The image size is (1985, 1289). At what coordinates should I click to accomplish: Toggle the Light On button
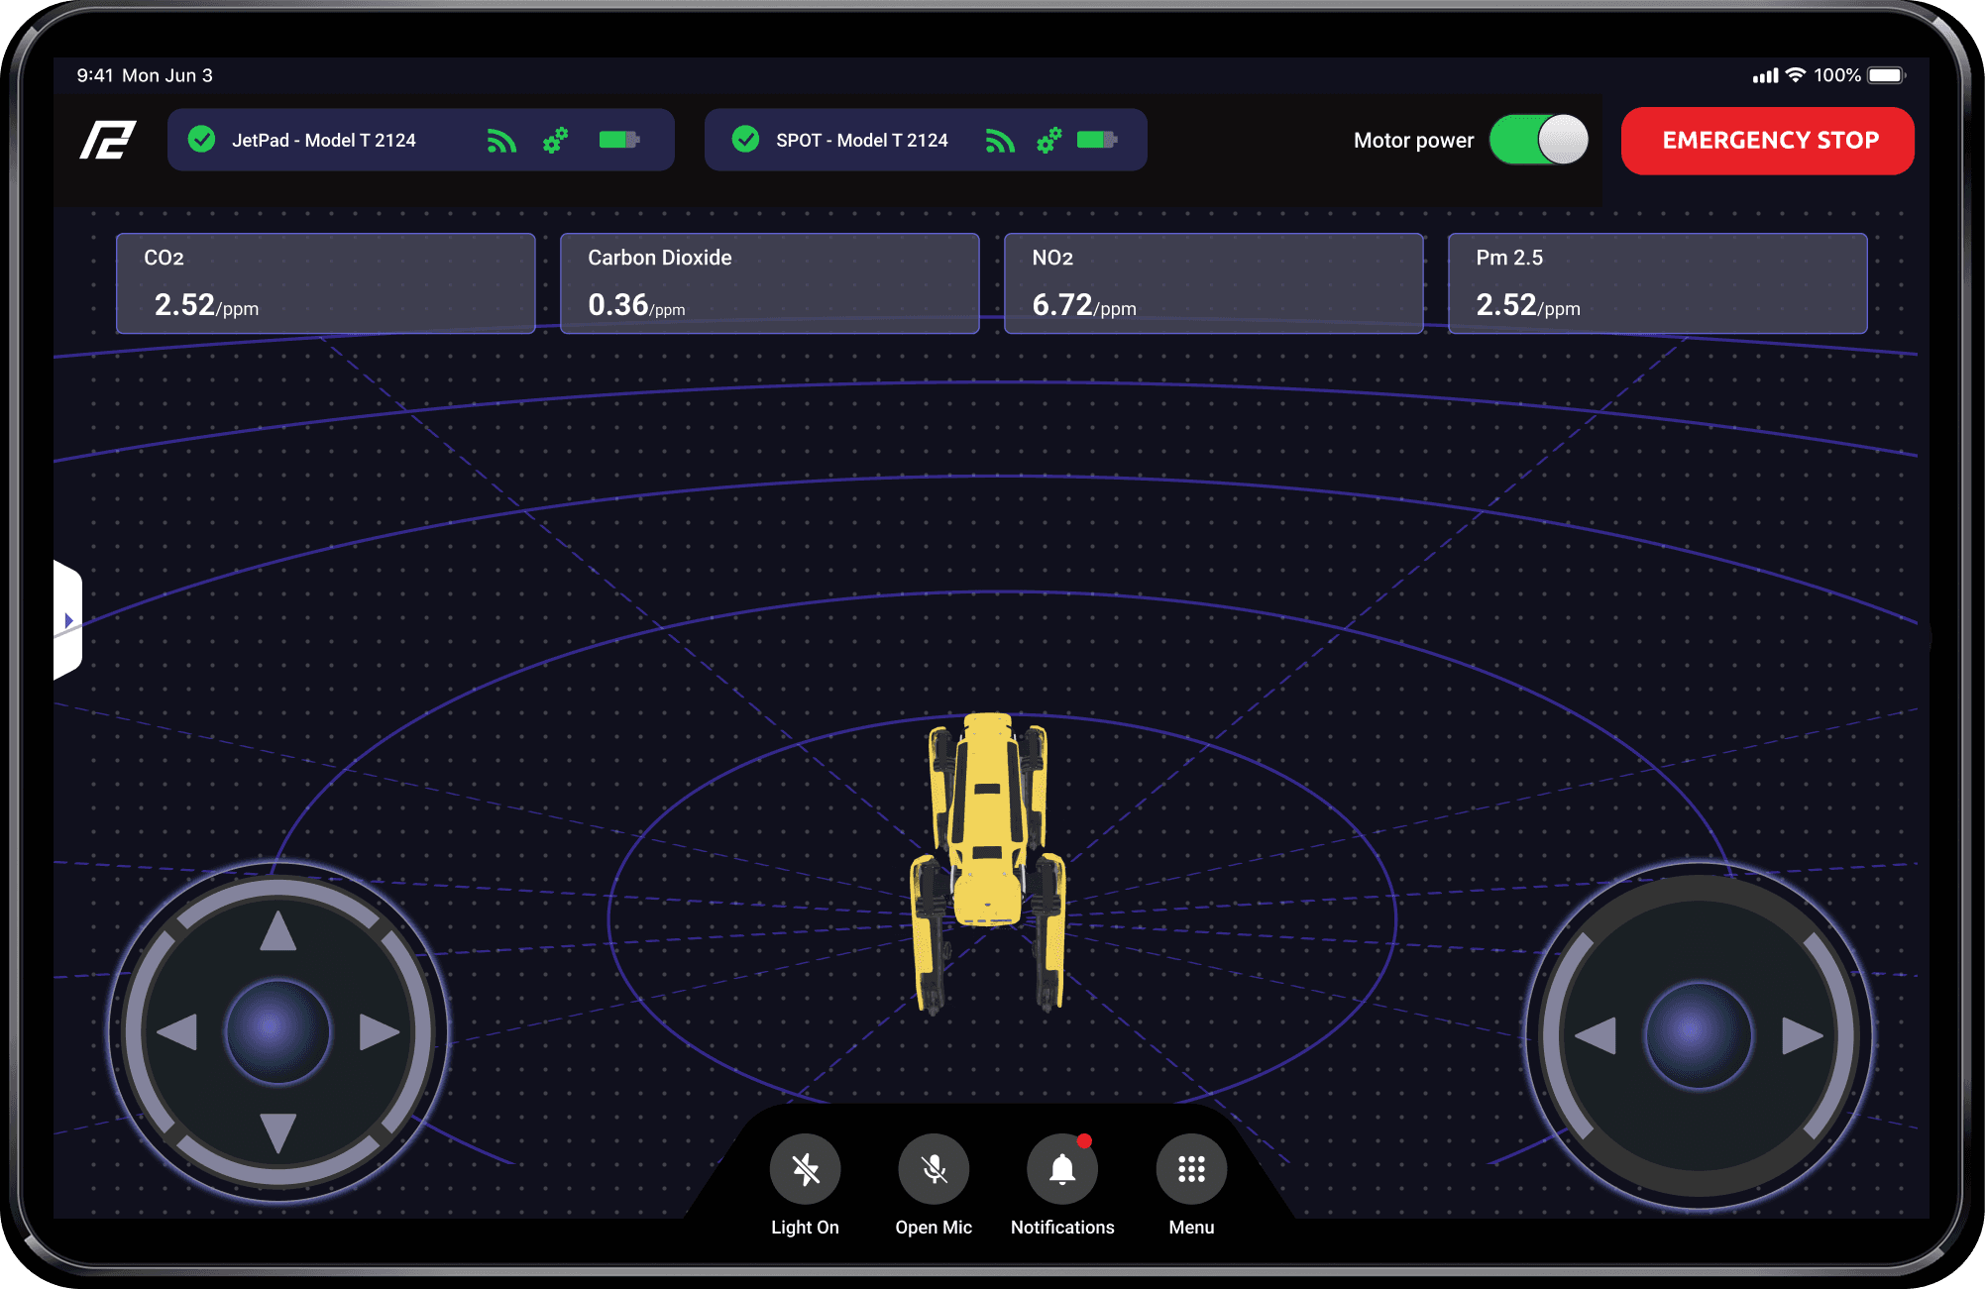pyautogui.click(x=805, y=1169)
